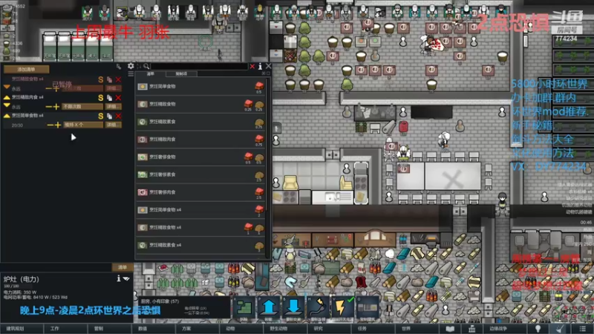594x334 pixels.
Task: Open info i icon in recipe panel header
Action: point(261,66)
